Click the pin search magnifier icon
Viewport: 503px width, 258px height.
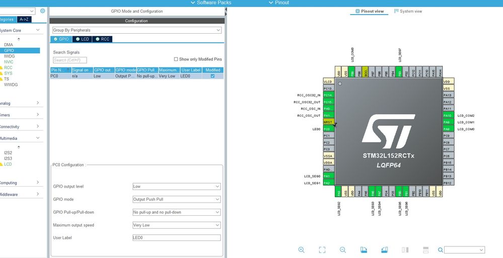coord(441,250)
